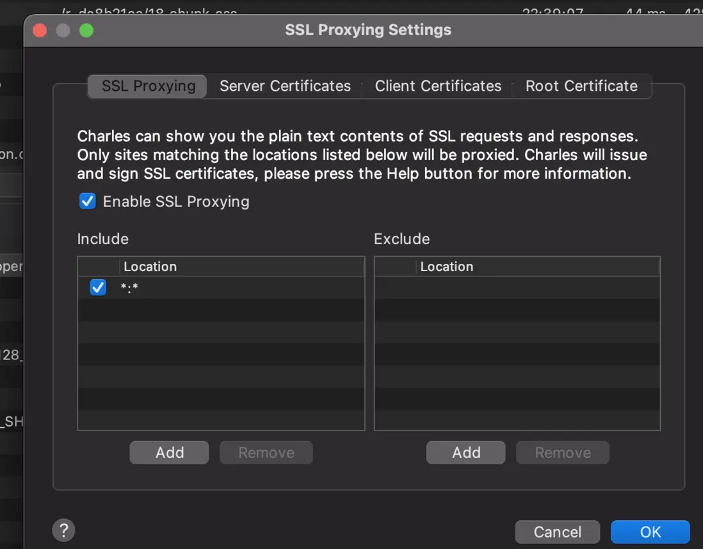Image resolution: width=703 pixels, height=549 pixels.
Task: Confirm settings with the OK button
Action: coord(650,532)
